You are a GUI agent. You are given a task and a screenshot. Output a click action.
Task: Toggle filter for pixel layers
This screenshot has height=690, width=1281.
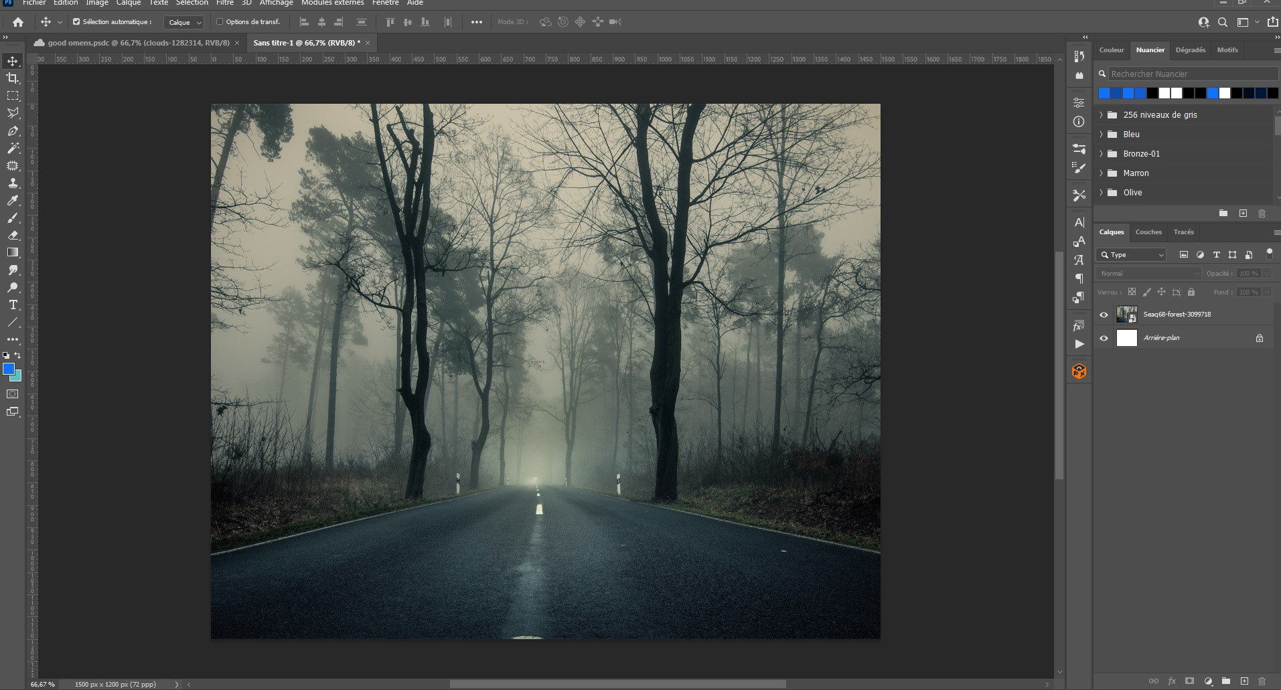(1184, 254)
